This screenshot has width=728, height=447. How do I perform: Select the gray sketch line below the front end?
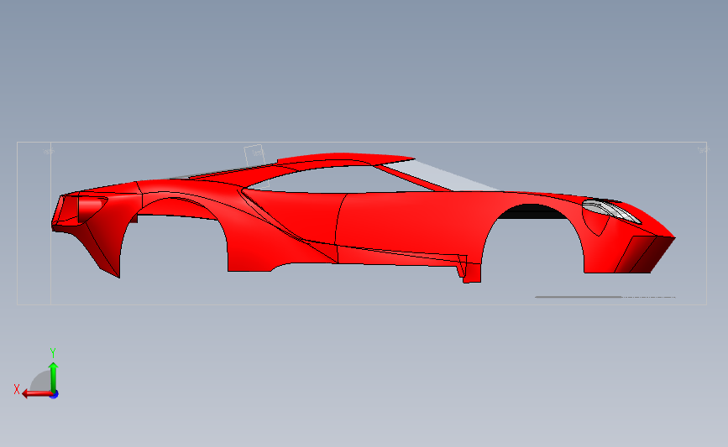click(605, 297)
